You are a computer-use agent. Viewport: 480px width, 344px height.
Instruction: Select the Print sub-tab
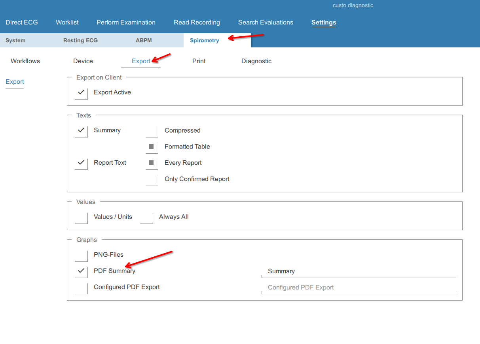click(199, 61)
